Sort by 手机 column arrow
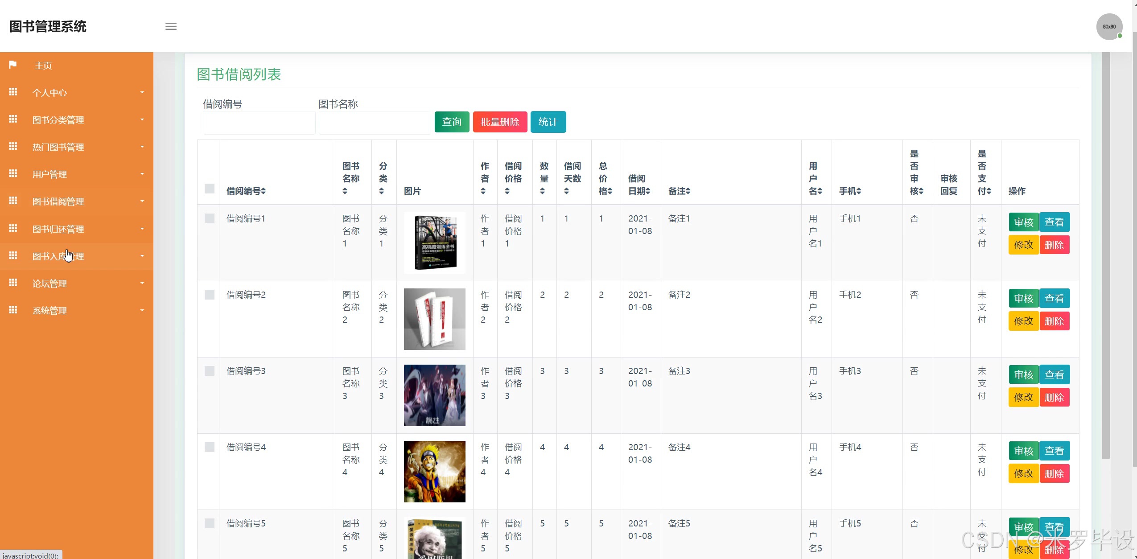This screenshot has height=559, width=1137. pos(859,191)
